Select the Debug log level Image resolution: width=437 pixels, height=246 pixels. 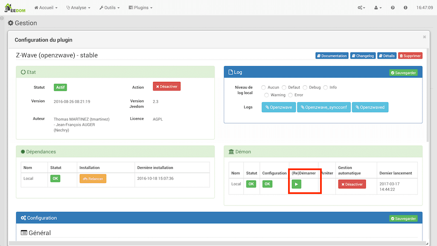tap(305, 87)
